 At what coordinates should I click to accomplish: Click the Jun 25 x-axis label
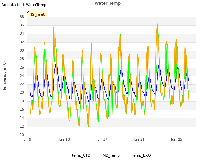click(177, 139)
